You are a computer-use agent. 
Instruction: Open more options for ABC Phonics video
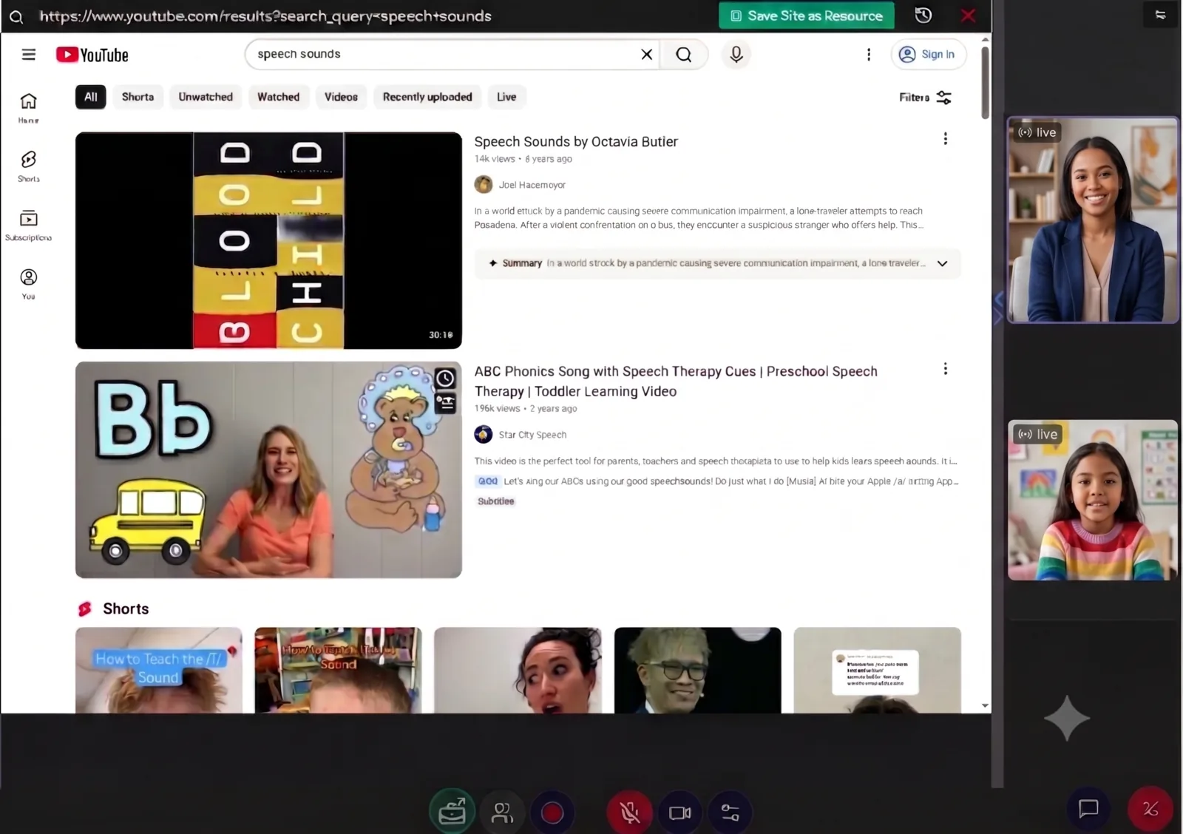[x=945, y=369]
